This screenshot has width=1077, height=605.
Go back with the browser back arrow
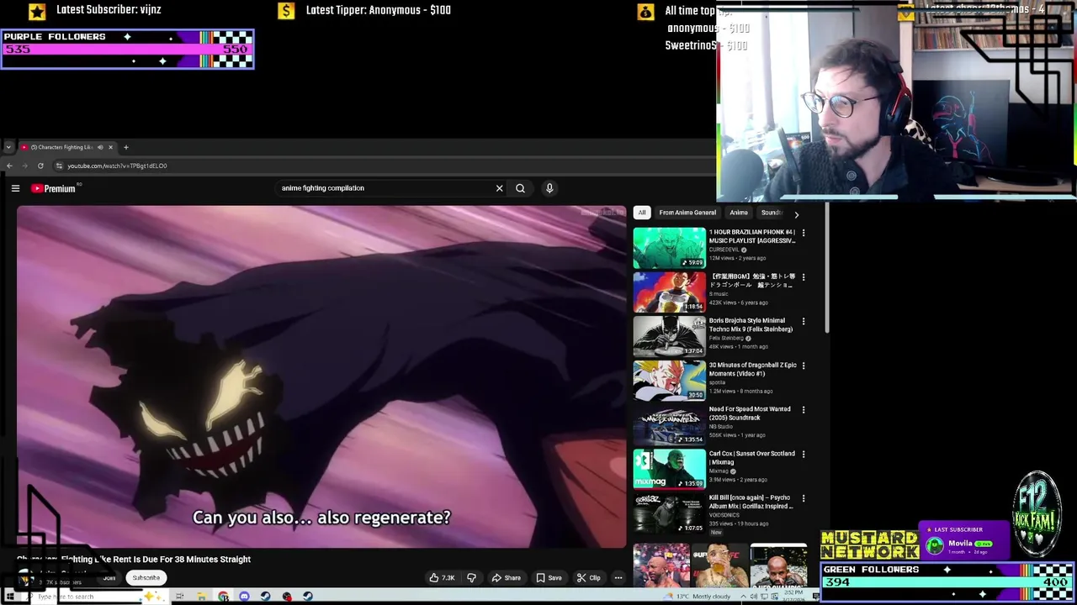9,166
